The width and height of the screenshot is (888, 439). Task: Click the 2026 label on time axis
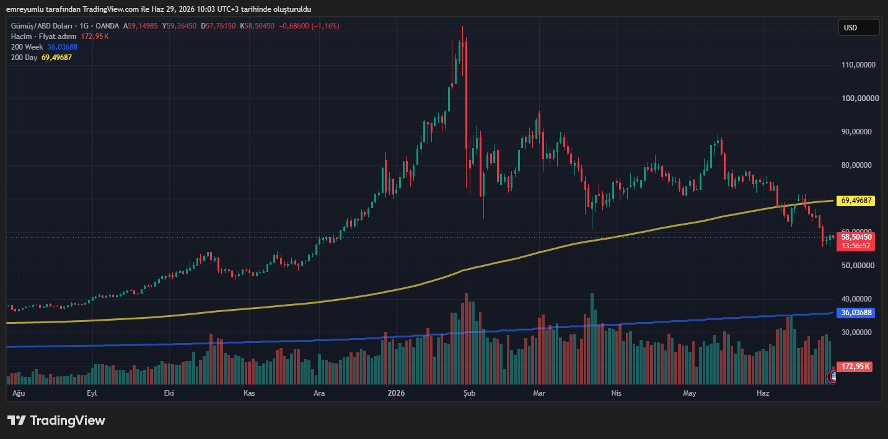[x=395, y=393]
